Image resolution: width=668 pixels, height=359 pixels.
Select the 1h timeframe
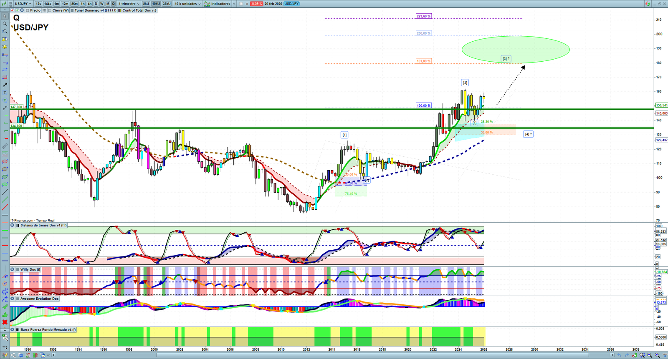83,4
